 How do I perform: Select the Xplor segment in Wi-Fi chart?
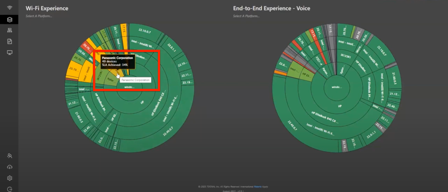point(110,80)
